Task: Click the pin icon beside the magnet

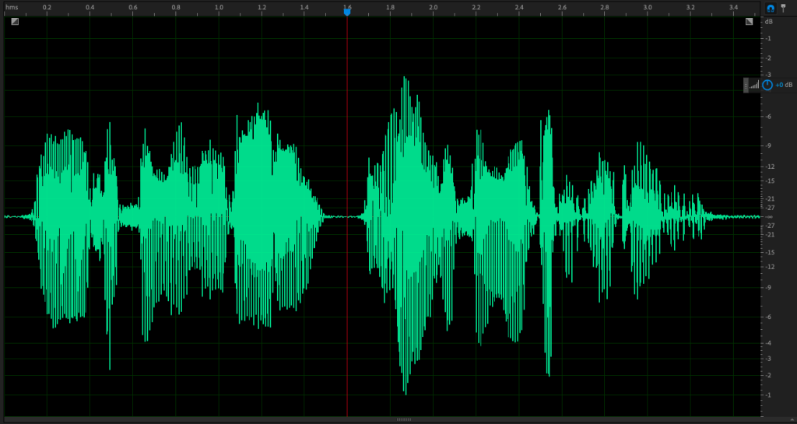Action: click(783, 8)
